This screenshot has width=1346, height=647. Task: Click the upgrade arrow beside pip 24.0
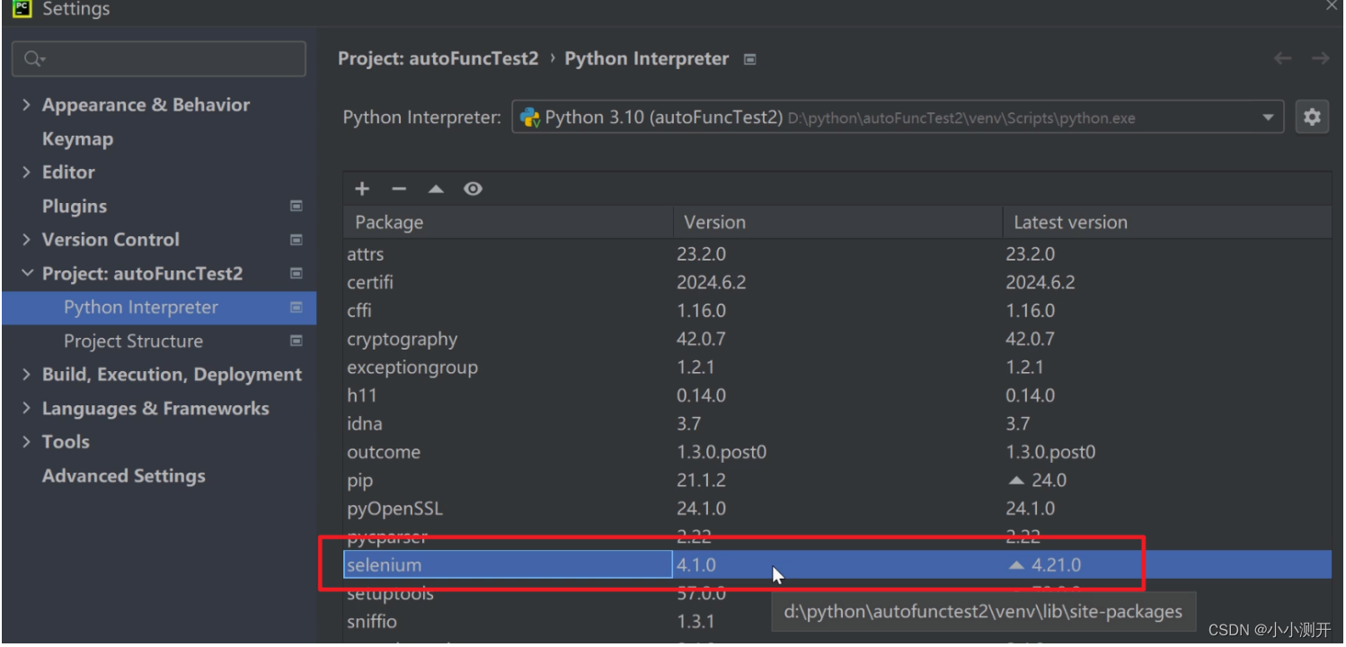pos(1016,481)
